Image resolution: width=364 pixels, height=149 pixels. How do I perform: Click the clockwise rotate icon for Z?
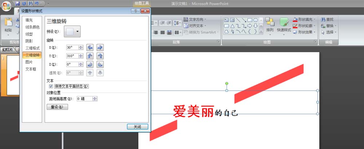point(90,64)
